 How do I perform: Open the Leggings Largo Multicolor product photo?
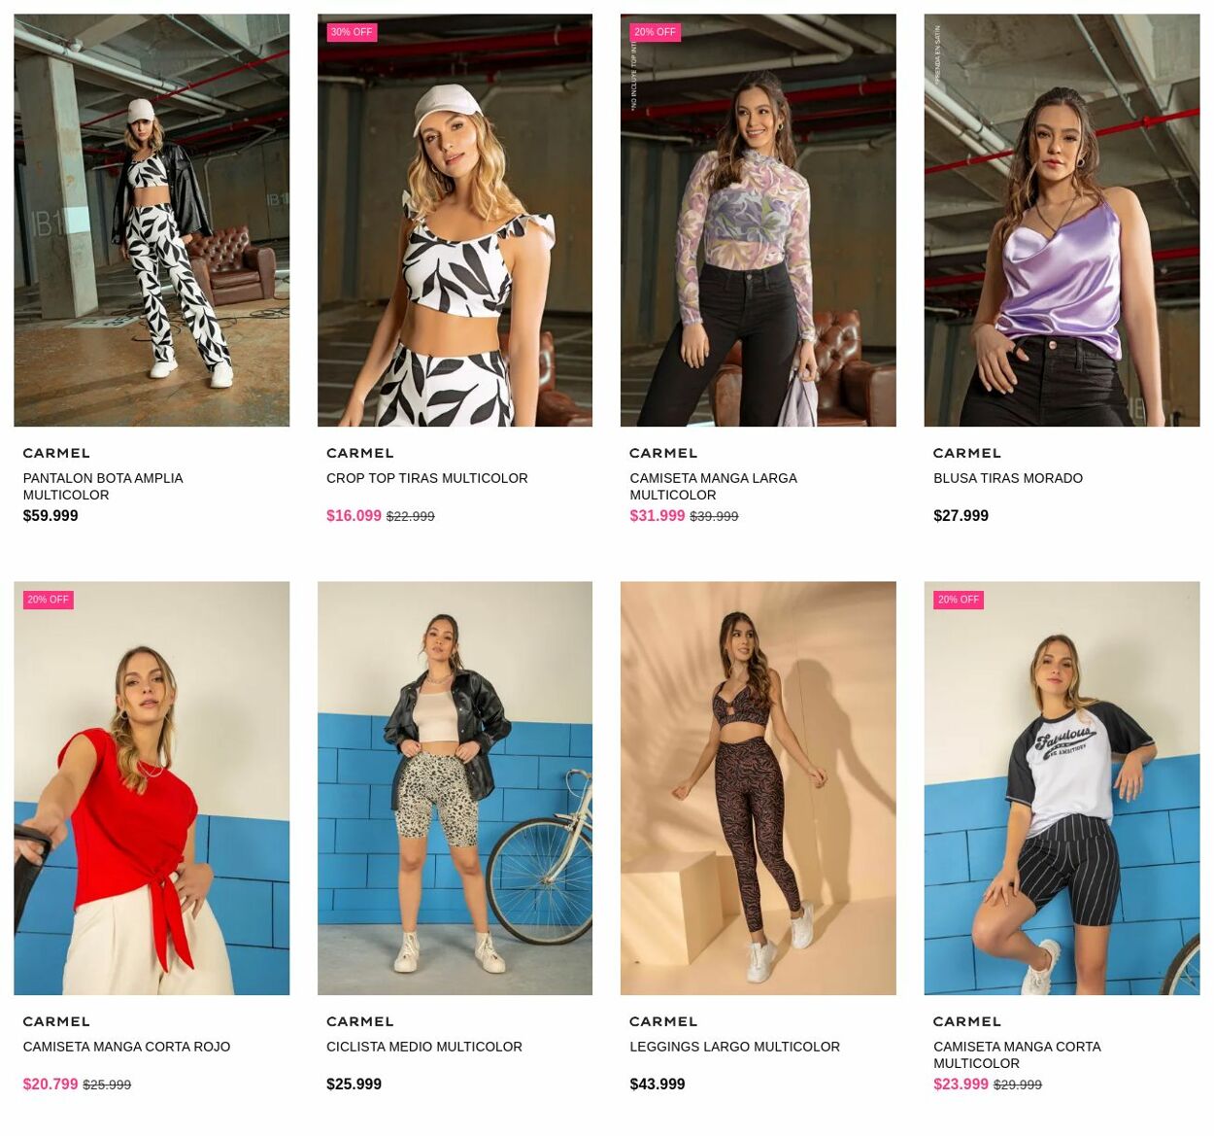[759, 788]
